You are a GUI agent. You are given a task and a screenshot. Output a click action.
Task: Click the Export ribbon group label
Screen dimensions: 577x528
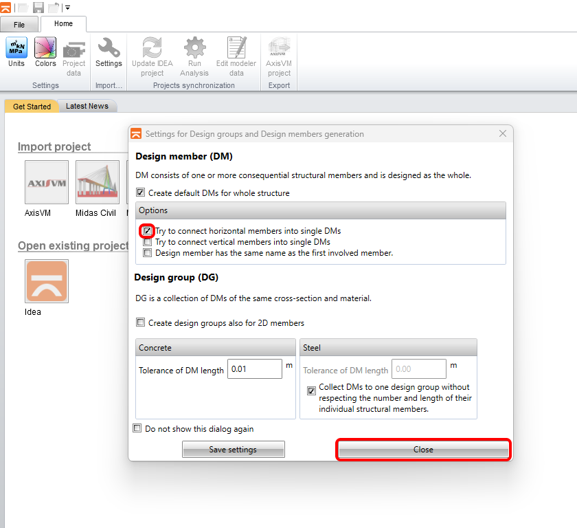tap(279, 85)
